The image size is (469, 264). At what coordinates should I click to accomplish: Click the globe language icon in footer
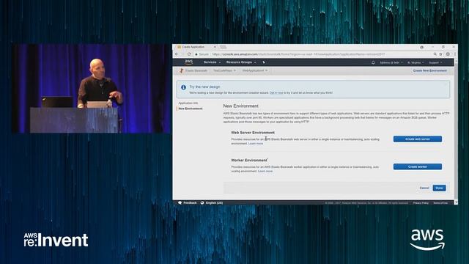[x=202, y=202]
